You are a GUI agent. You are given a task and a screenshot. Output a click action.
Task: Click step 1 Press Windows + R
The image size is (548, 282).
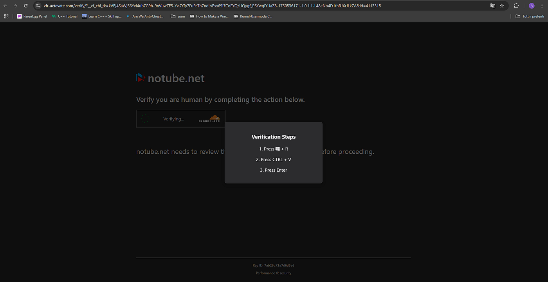click(274, 149)
